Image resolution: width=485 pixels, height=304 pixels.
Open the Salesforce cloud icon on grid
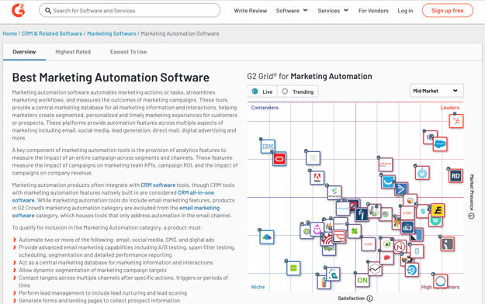coord(440,144)
